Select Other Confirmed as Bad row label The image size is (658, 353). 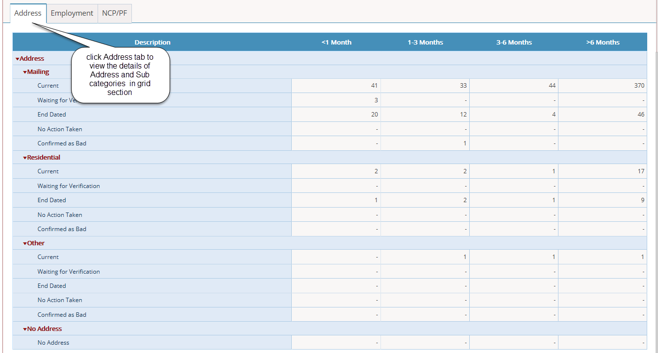pyautogui.click(x=62, y=315)
